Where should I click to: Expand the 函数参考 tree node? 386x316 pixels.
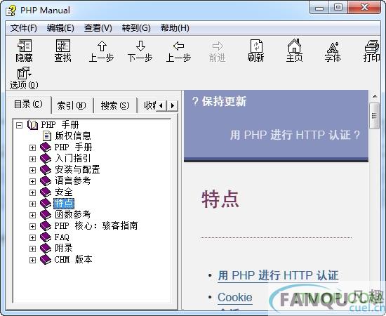coord(32,215)
